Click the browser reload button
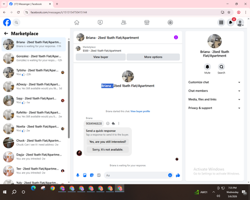This screenshot has height=200, width=250. [18, 12]
